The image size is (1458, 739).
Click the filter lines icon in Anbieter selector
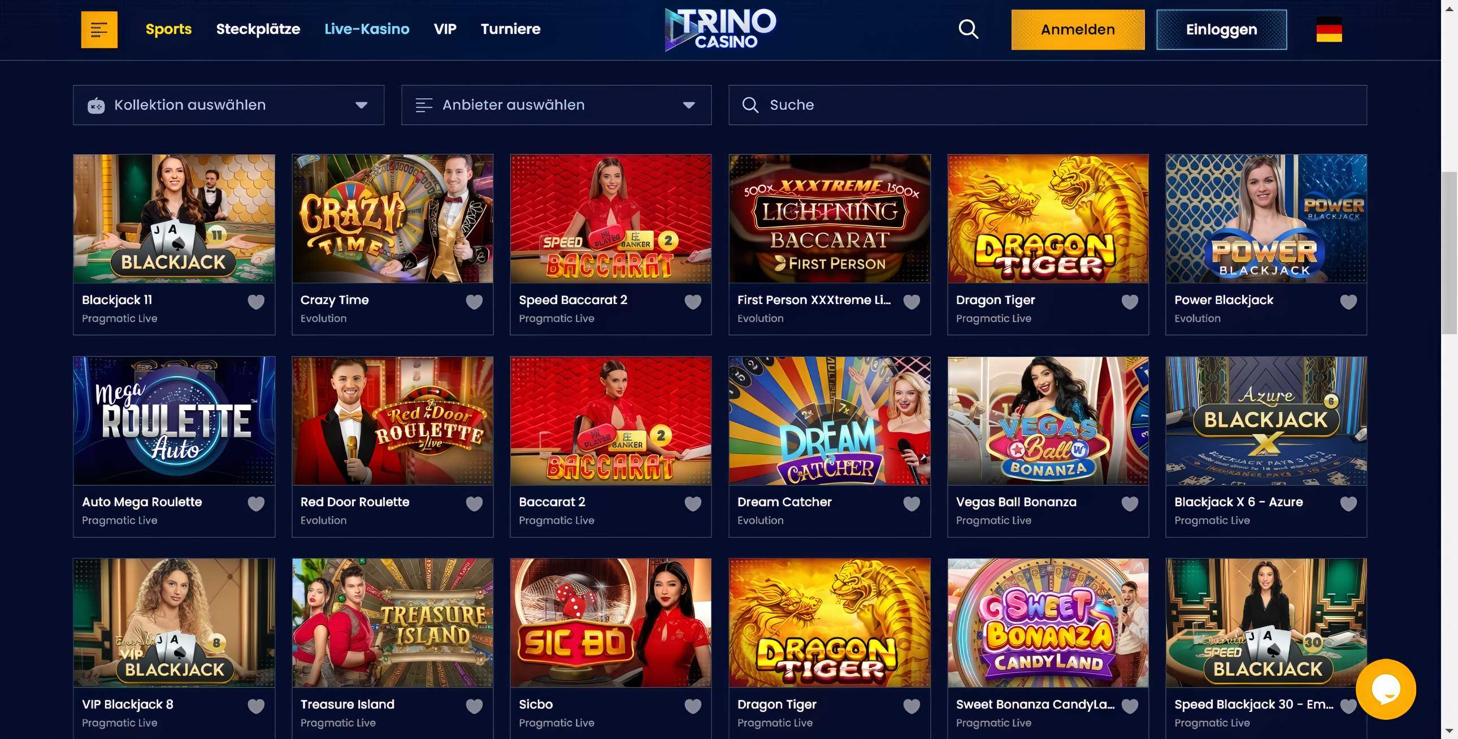(x=424, y=105)
